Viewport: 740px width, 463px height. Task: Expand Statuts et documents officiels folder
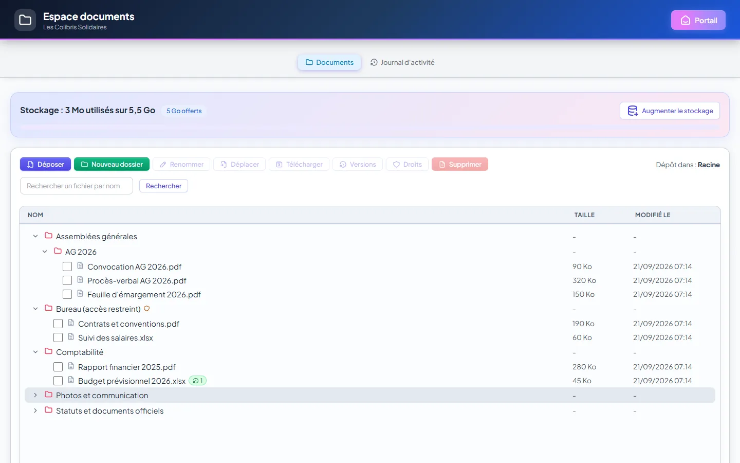(x=35, y=411)
